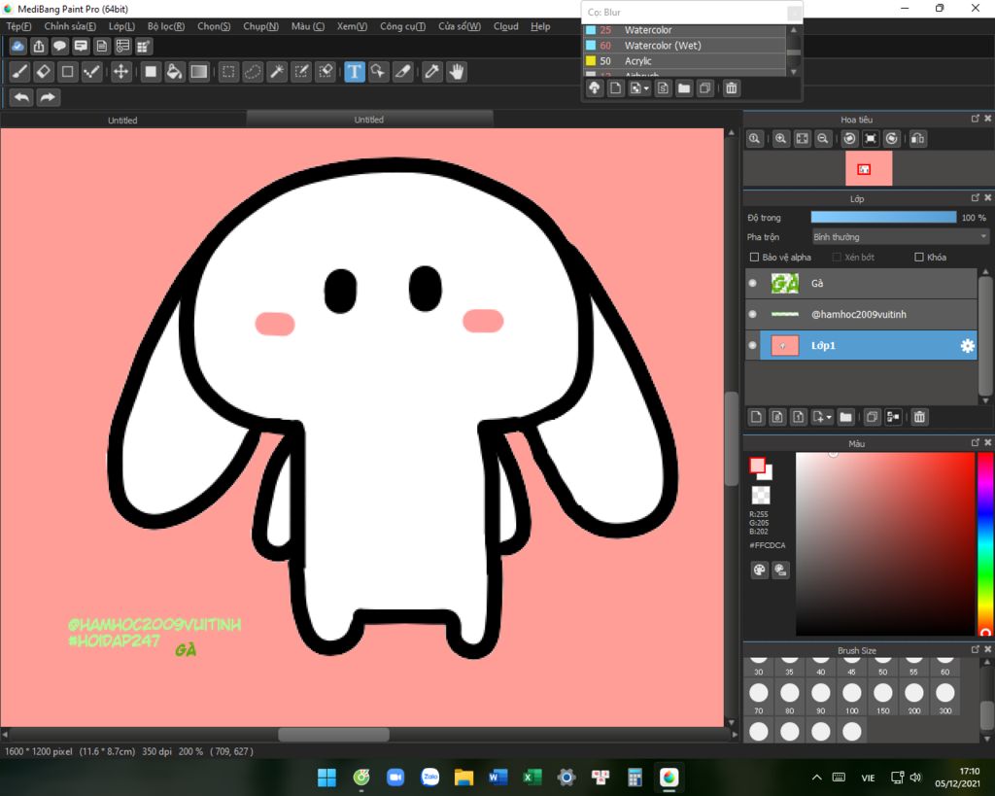
Task: Select the Lasso selection tool
Action: [x=253, y=72]
